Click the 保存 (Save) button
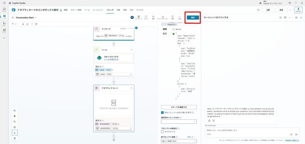305x144 pixels. click(x=193, y=18)
